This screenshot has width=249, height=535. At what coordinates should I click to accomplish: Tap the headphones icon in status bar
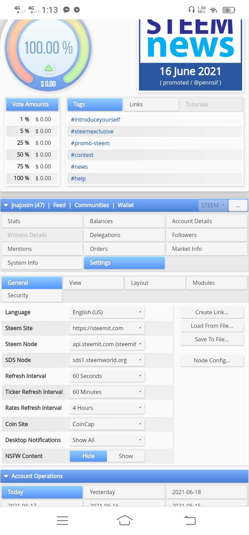(191, 10)
